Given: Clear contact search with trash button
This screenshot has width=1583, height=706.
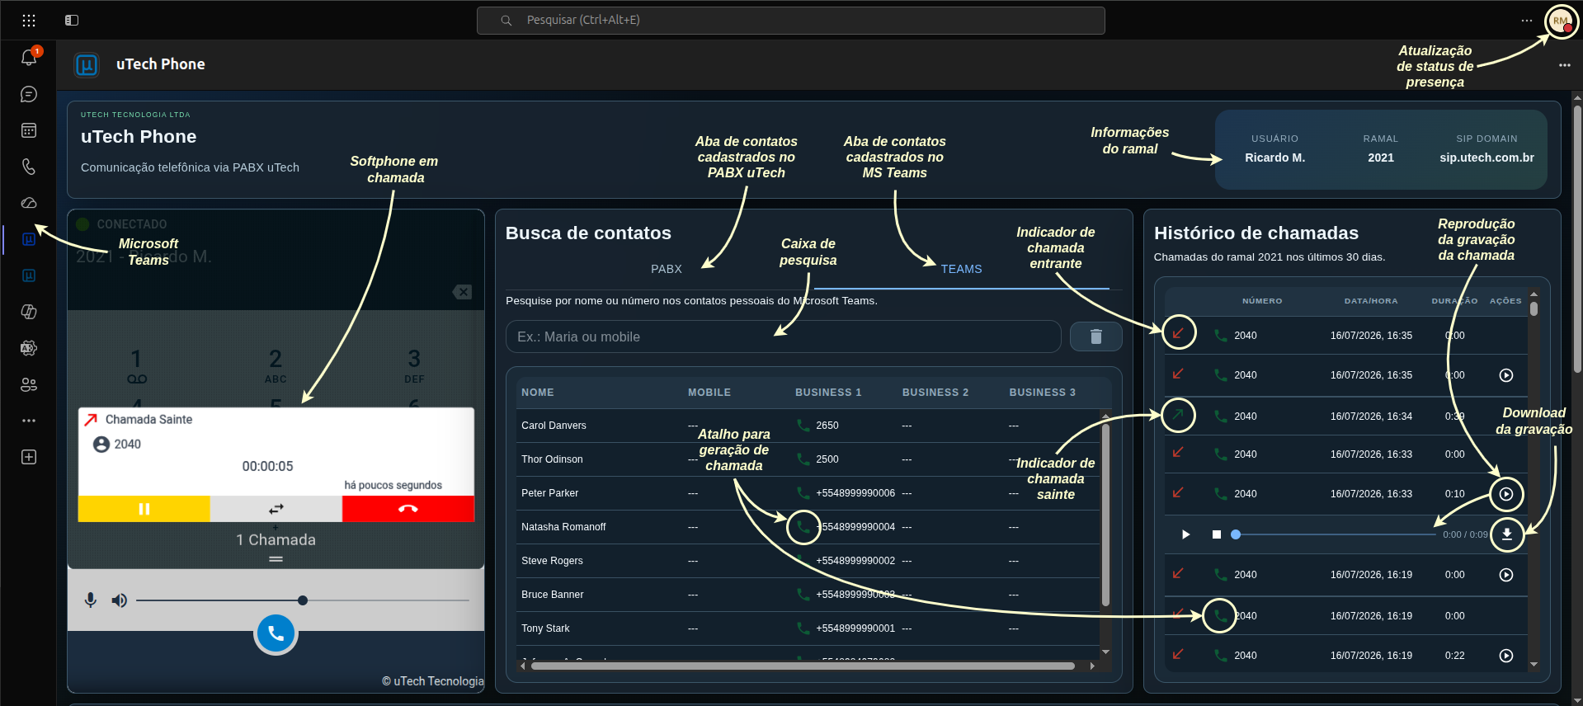Looking at the screenshot, I should (x=1095, y=337).
